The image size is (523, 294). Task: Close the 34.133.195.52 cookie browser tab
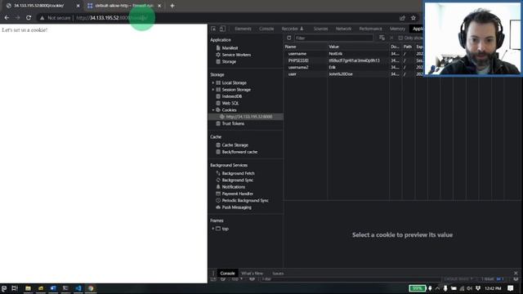click(x=78, y=6)
